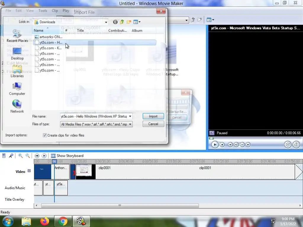303x227 pixels.
Task: Select yt5s.com - K... file in list
Action: pos(48,48)
